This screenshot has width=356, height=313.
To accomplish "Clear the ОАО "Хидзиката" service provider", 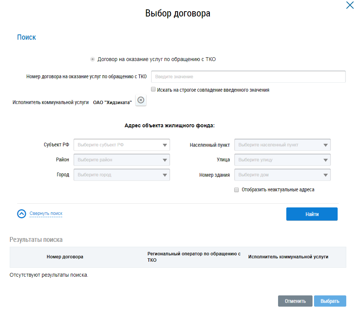I will [x=141, y=100].
